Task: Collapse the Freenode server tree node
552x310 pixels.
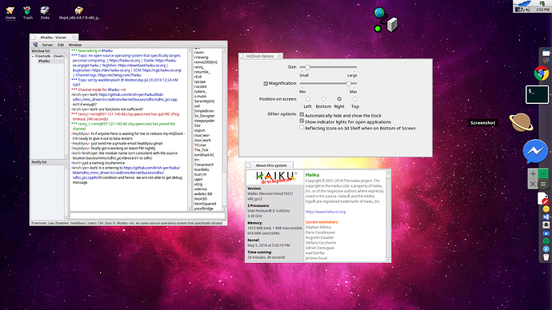Action: [33, 56]
